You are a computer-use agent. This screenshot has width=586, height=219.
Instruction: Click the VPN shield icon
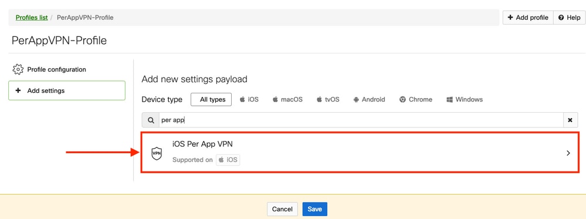[157, 153]
